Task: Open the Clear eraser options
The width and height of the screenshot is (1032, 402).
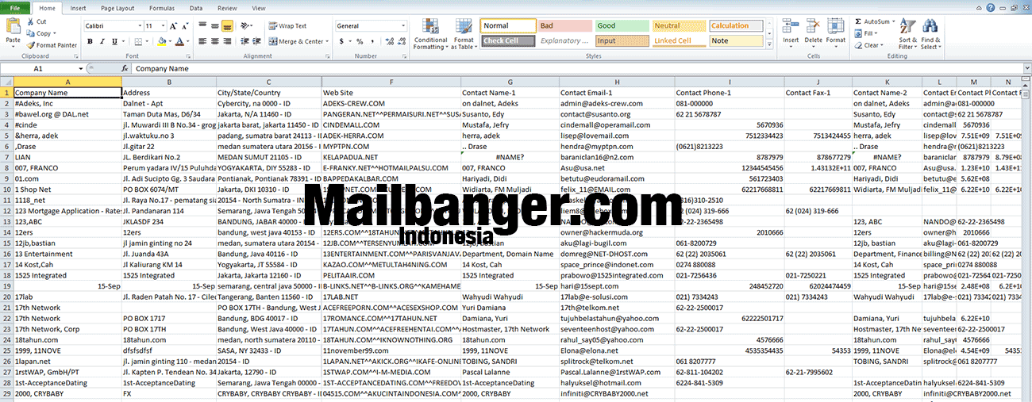Action: (x=868, y=45)
